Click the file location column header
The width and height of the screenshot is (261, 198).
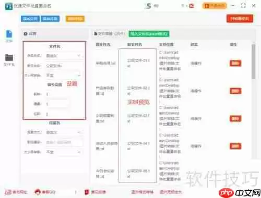(x=166, y=44)
